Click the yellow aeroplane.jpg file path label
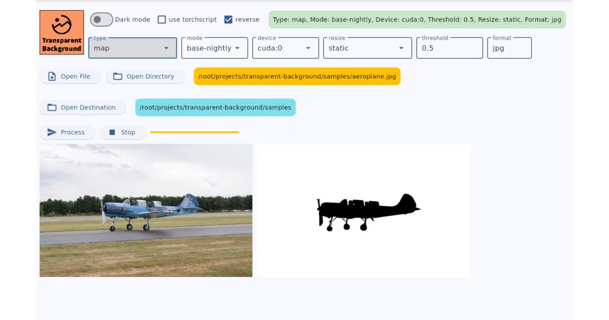The image size is (609, 320). pyautogui.click(x=297, y=76)
